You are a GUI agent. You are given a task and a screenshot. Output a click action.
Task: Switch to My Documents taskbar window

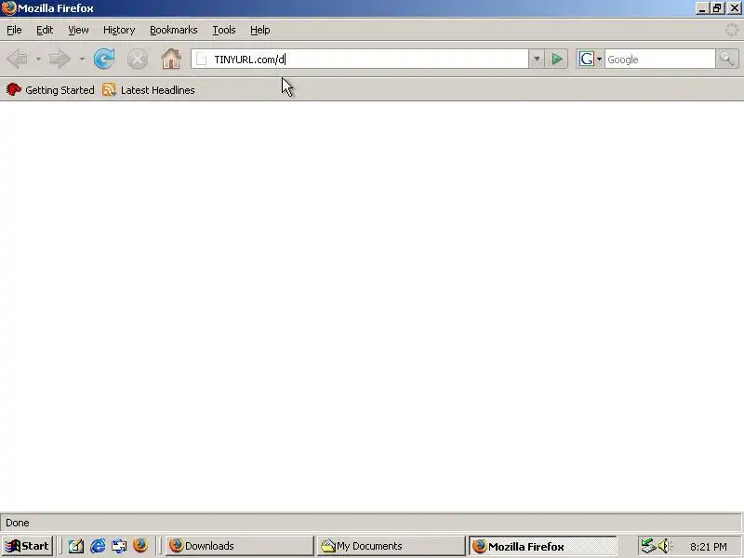pyautogui.click(x=392, y=546)
